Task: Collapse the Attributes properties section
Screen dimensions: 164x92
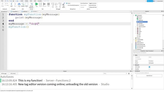Action: click(x=134, y=71)
